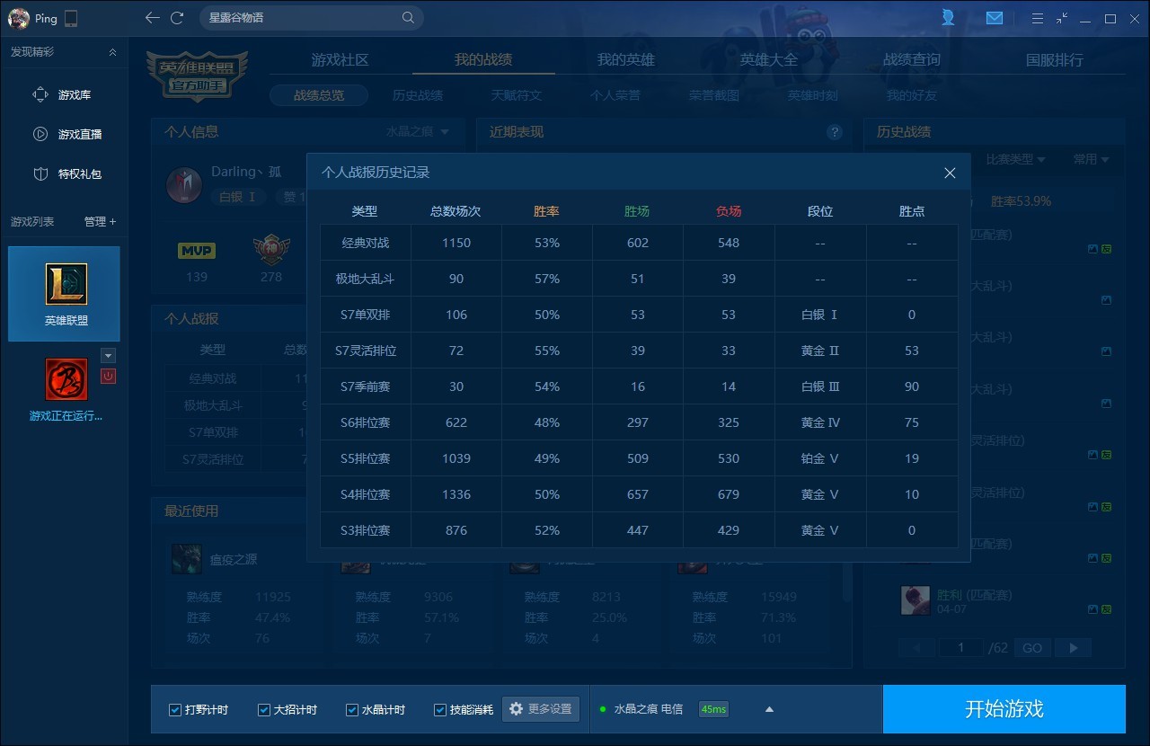The width and height of the screenshot is (1150, 746).
Task: Click the question mark help icon in 近期表现
Action: coord(836,132)
